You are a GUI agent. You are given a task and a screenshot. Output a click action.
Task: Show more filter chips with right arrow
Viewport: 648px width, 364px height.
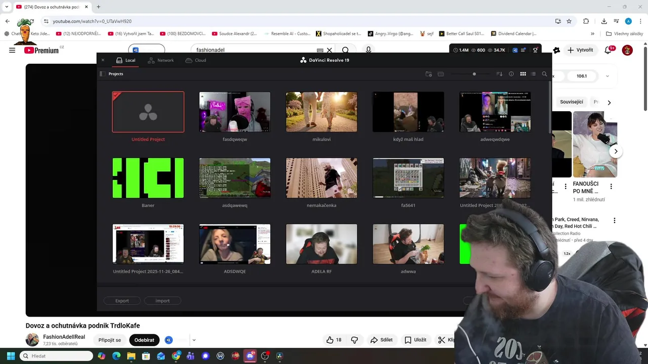(609, 102)
